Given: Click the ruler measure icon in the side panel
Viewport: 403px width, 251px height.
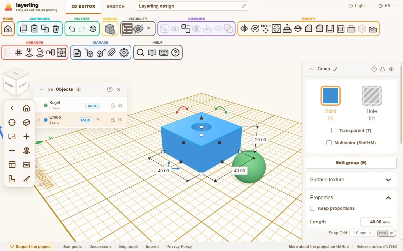Looking at the screenshot, I should 26,165.
